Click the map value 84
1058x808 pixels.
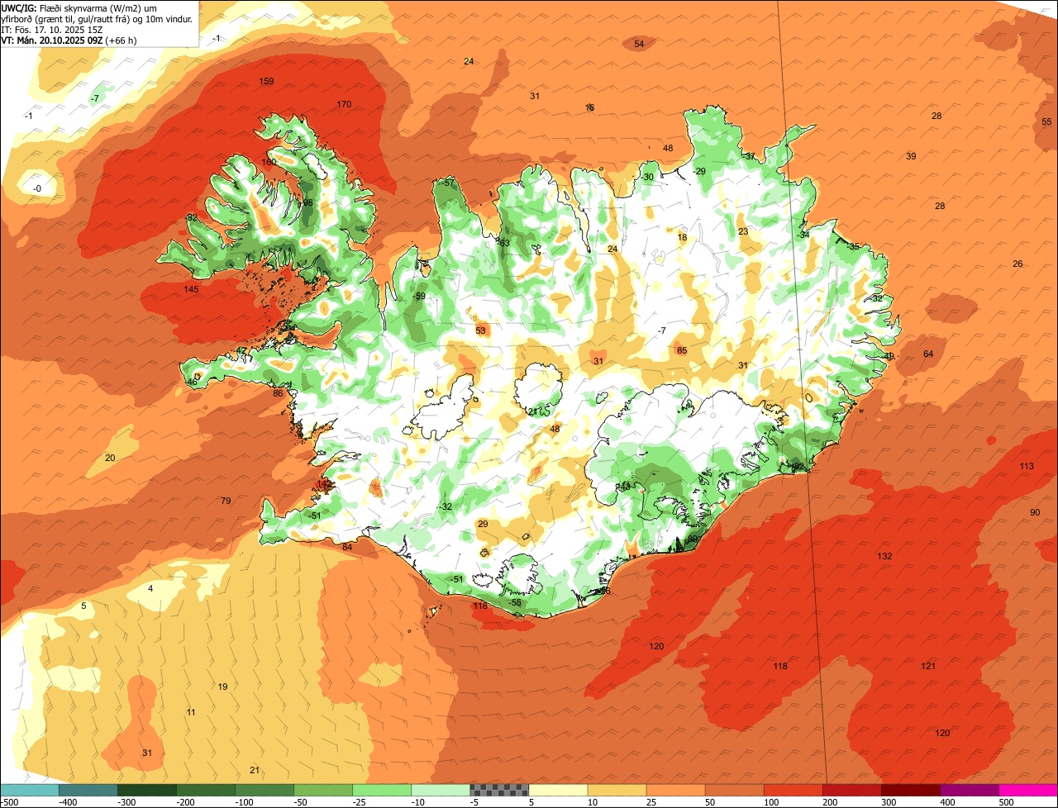tap(347, 547)
